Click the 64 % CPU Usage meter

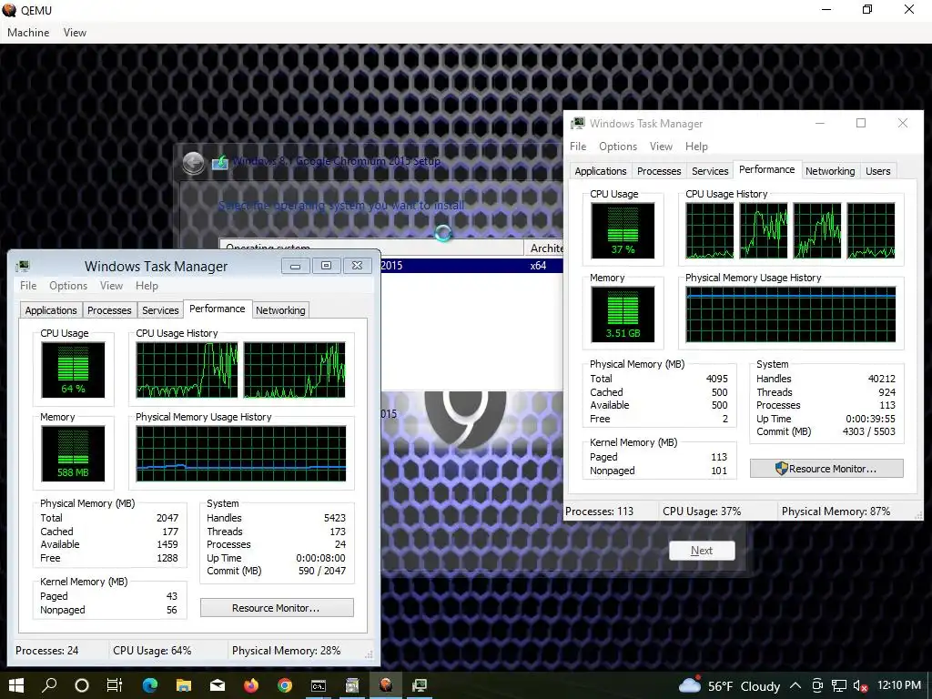(73, 370)
